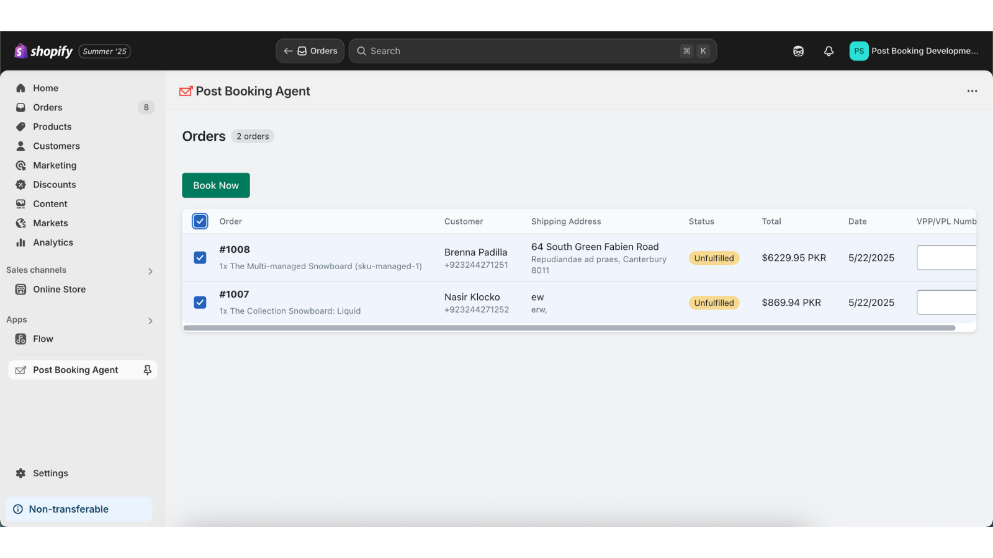
Task: Click customer name Nasir Klocko
Action: point(472,297)
